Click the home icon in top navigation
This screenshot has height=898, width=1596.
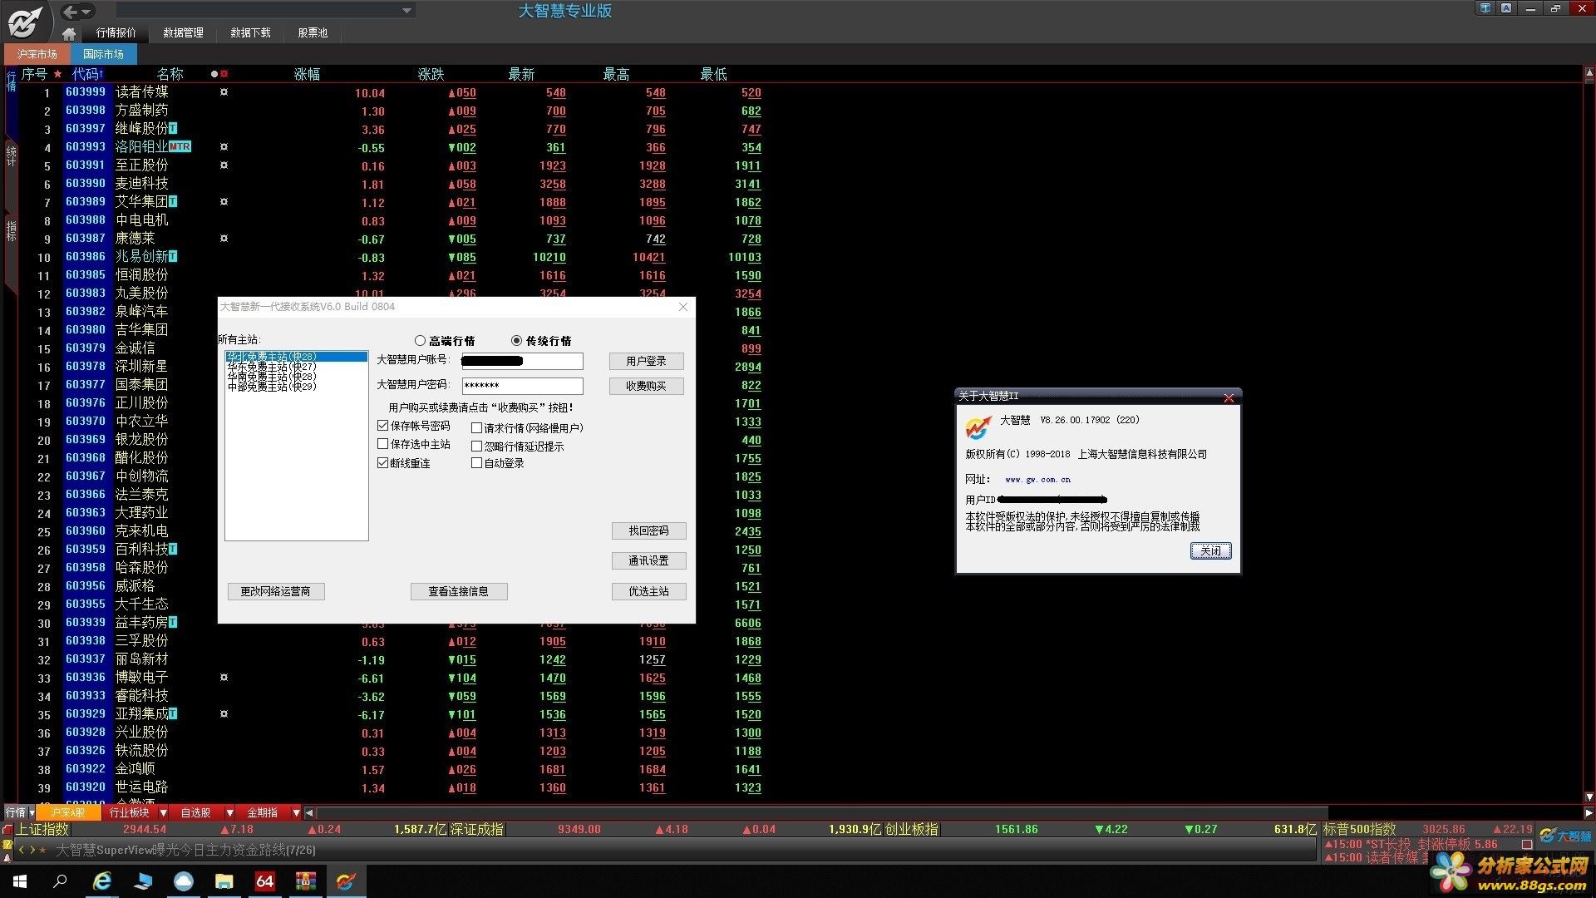coord(69,33)
